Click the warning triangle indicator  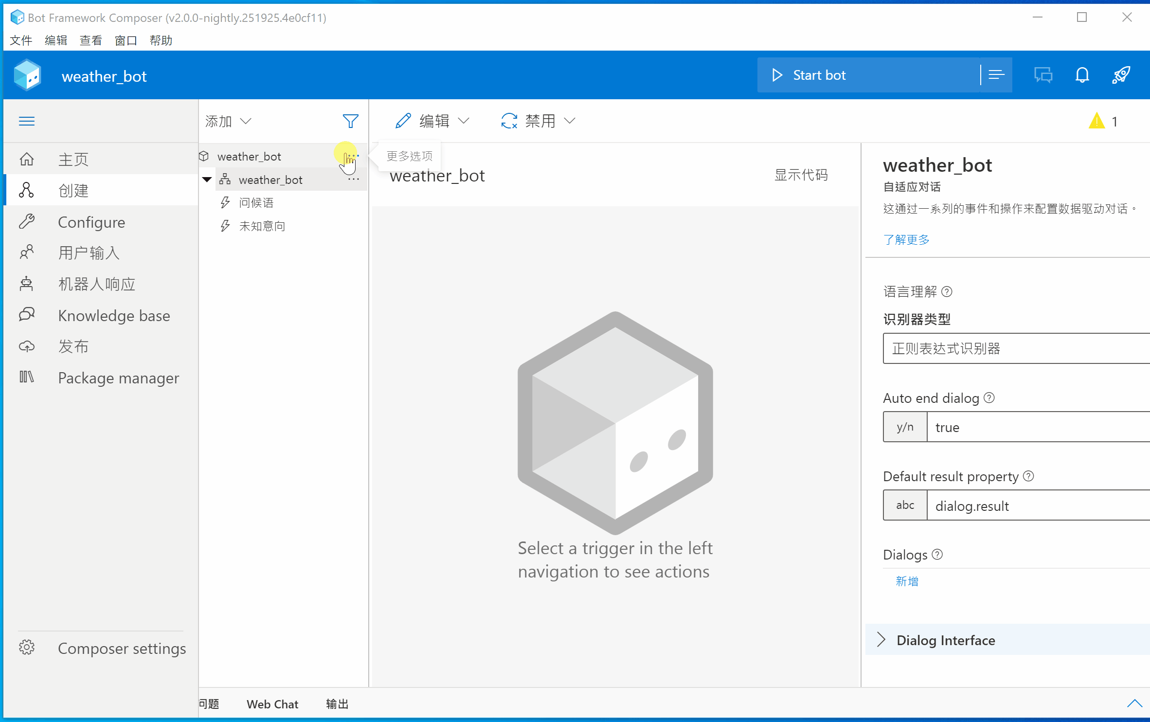click(x=1096, y=121)
